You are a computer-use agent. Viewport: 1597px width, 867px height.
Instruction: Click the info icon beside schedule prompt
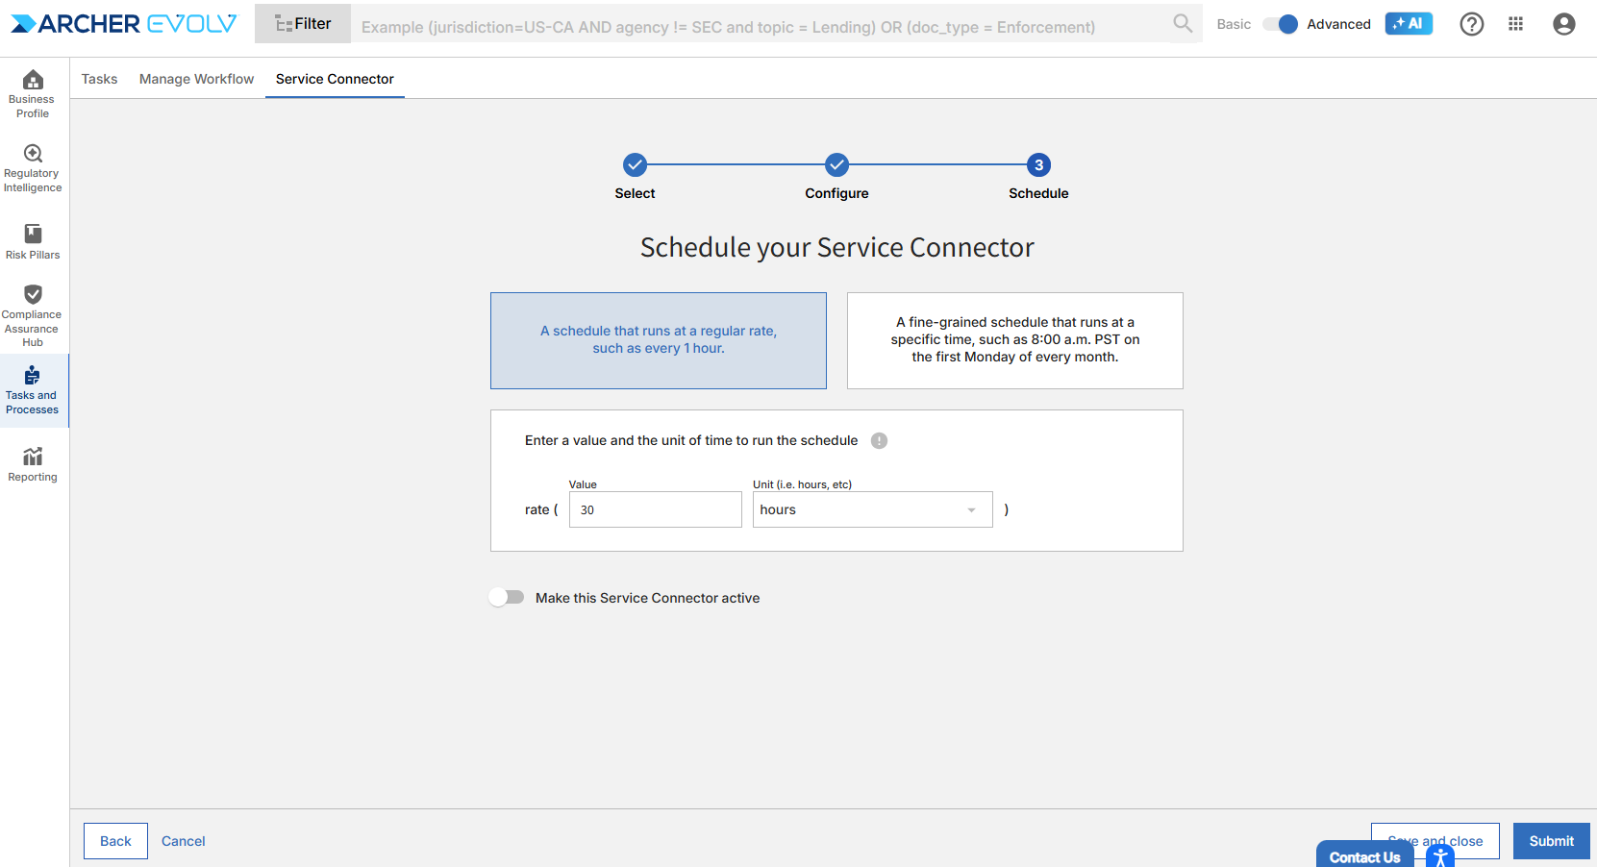pos(879,440)
